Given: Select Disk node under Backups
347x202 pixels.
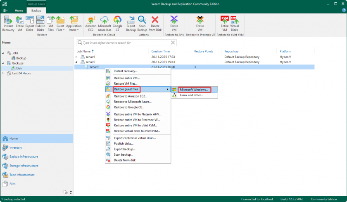Looking at the screenshot, I should (x=19, y=68).
